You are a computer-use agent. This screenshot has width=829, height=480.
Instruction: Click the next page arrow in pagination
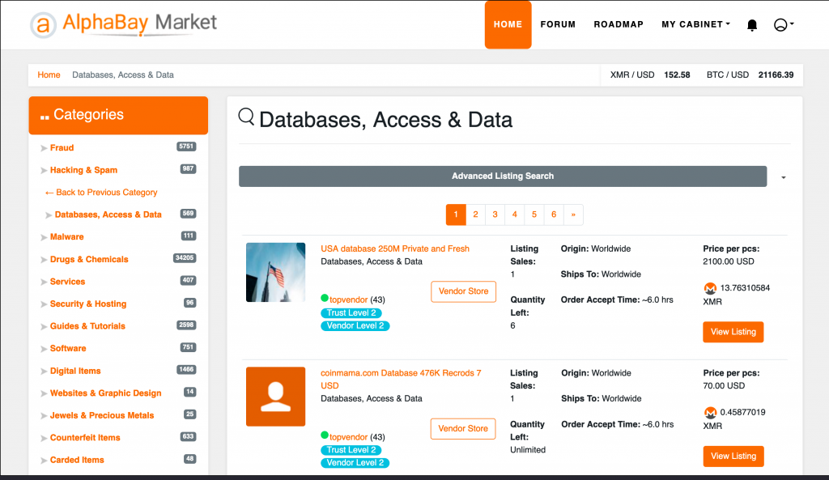pos(573,215)
